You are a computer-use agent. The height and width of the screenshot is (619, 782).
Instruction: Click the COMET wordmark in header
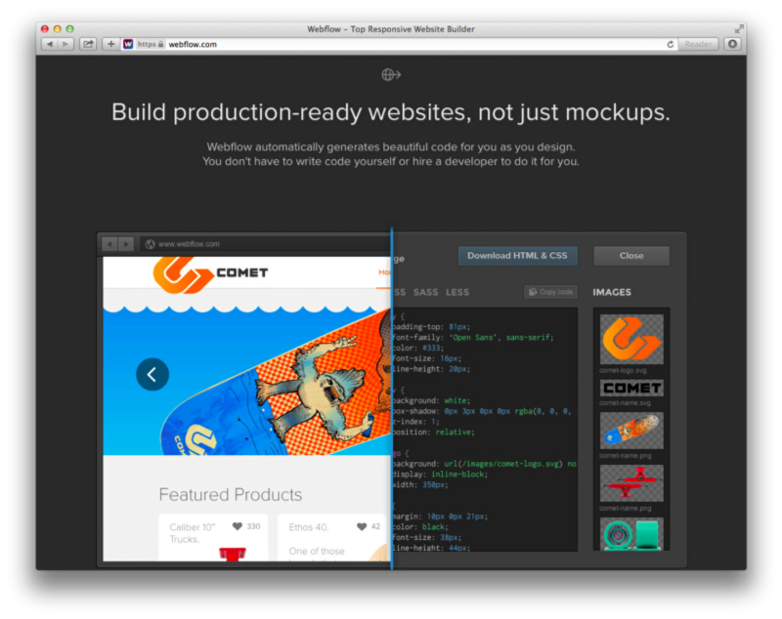[242, 272]
